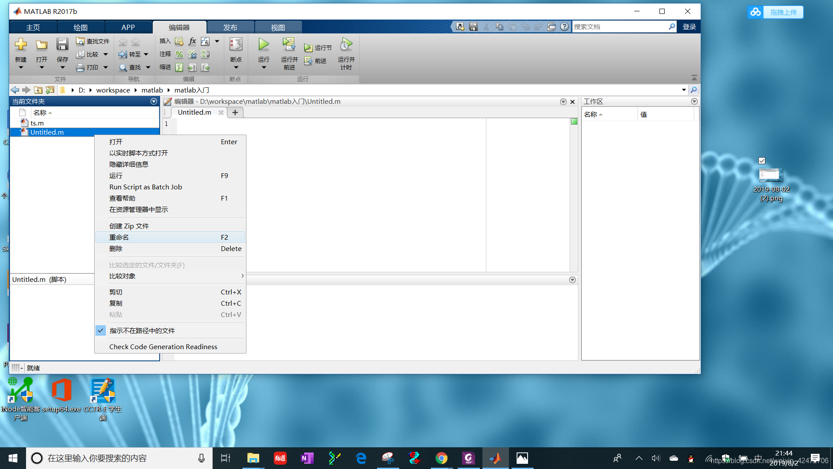Switch to the 发布 ribbon tab
This screenshot has width=833, height=469.
(x=230, y=27)
